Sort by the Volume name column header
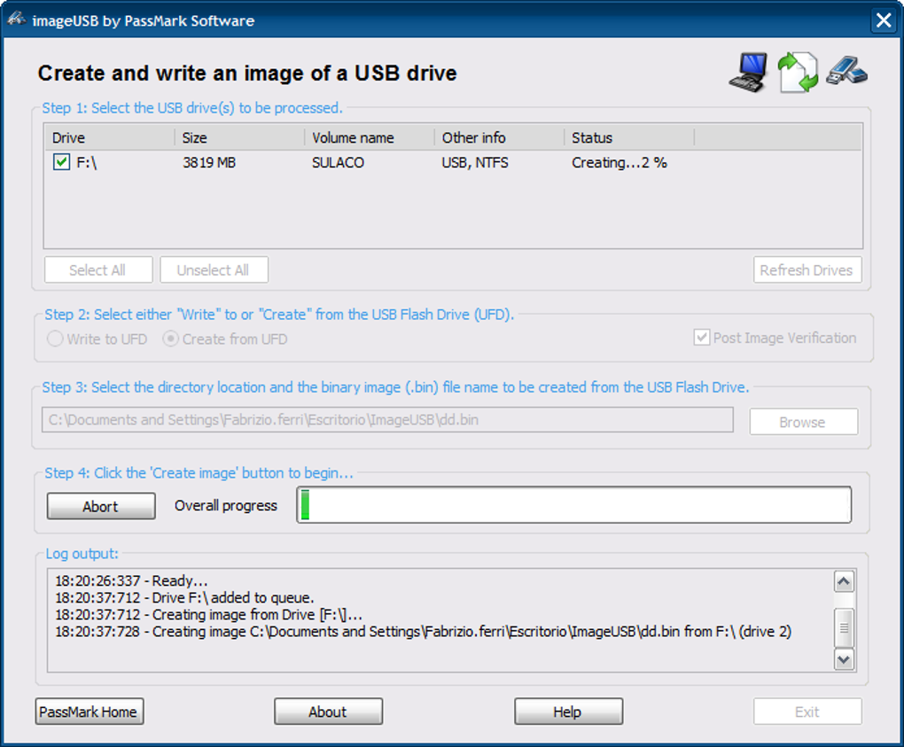904x747 pixels. (370, 137)
